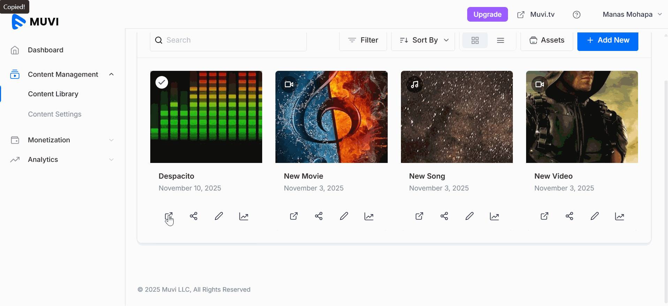Image resolution: width=668 pixels, height=306 pixels.
Task: Go to the Dashboard menu item
Action: pos(45,50)
